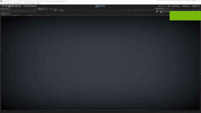Toggle the Global/Local handle rotation
Screen dimensions: 201x113
[34, 6]
